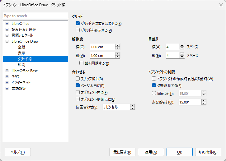Close the options dialog window
Viewport: 226px width, 161px height.
click(x=221, y=5)
